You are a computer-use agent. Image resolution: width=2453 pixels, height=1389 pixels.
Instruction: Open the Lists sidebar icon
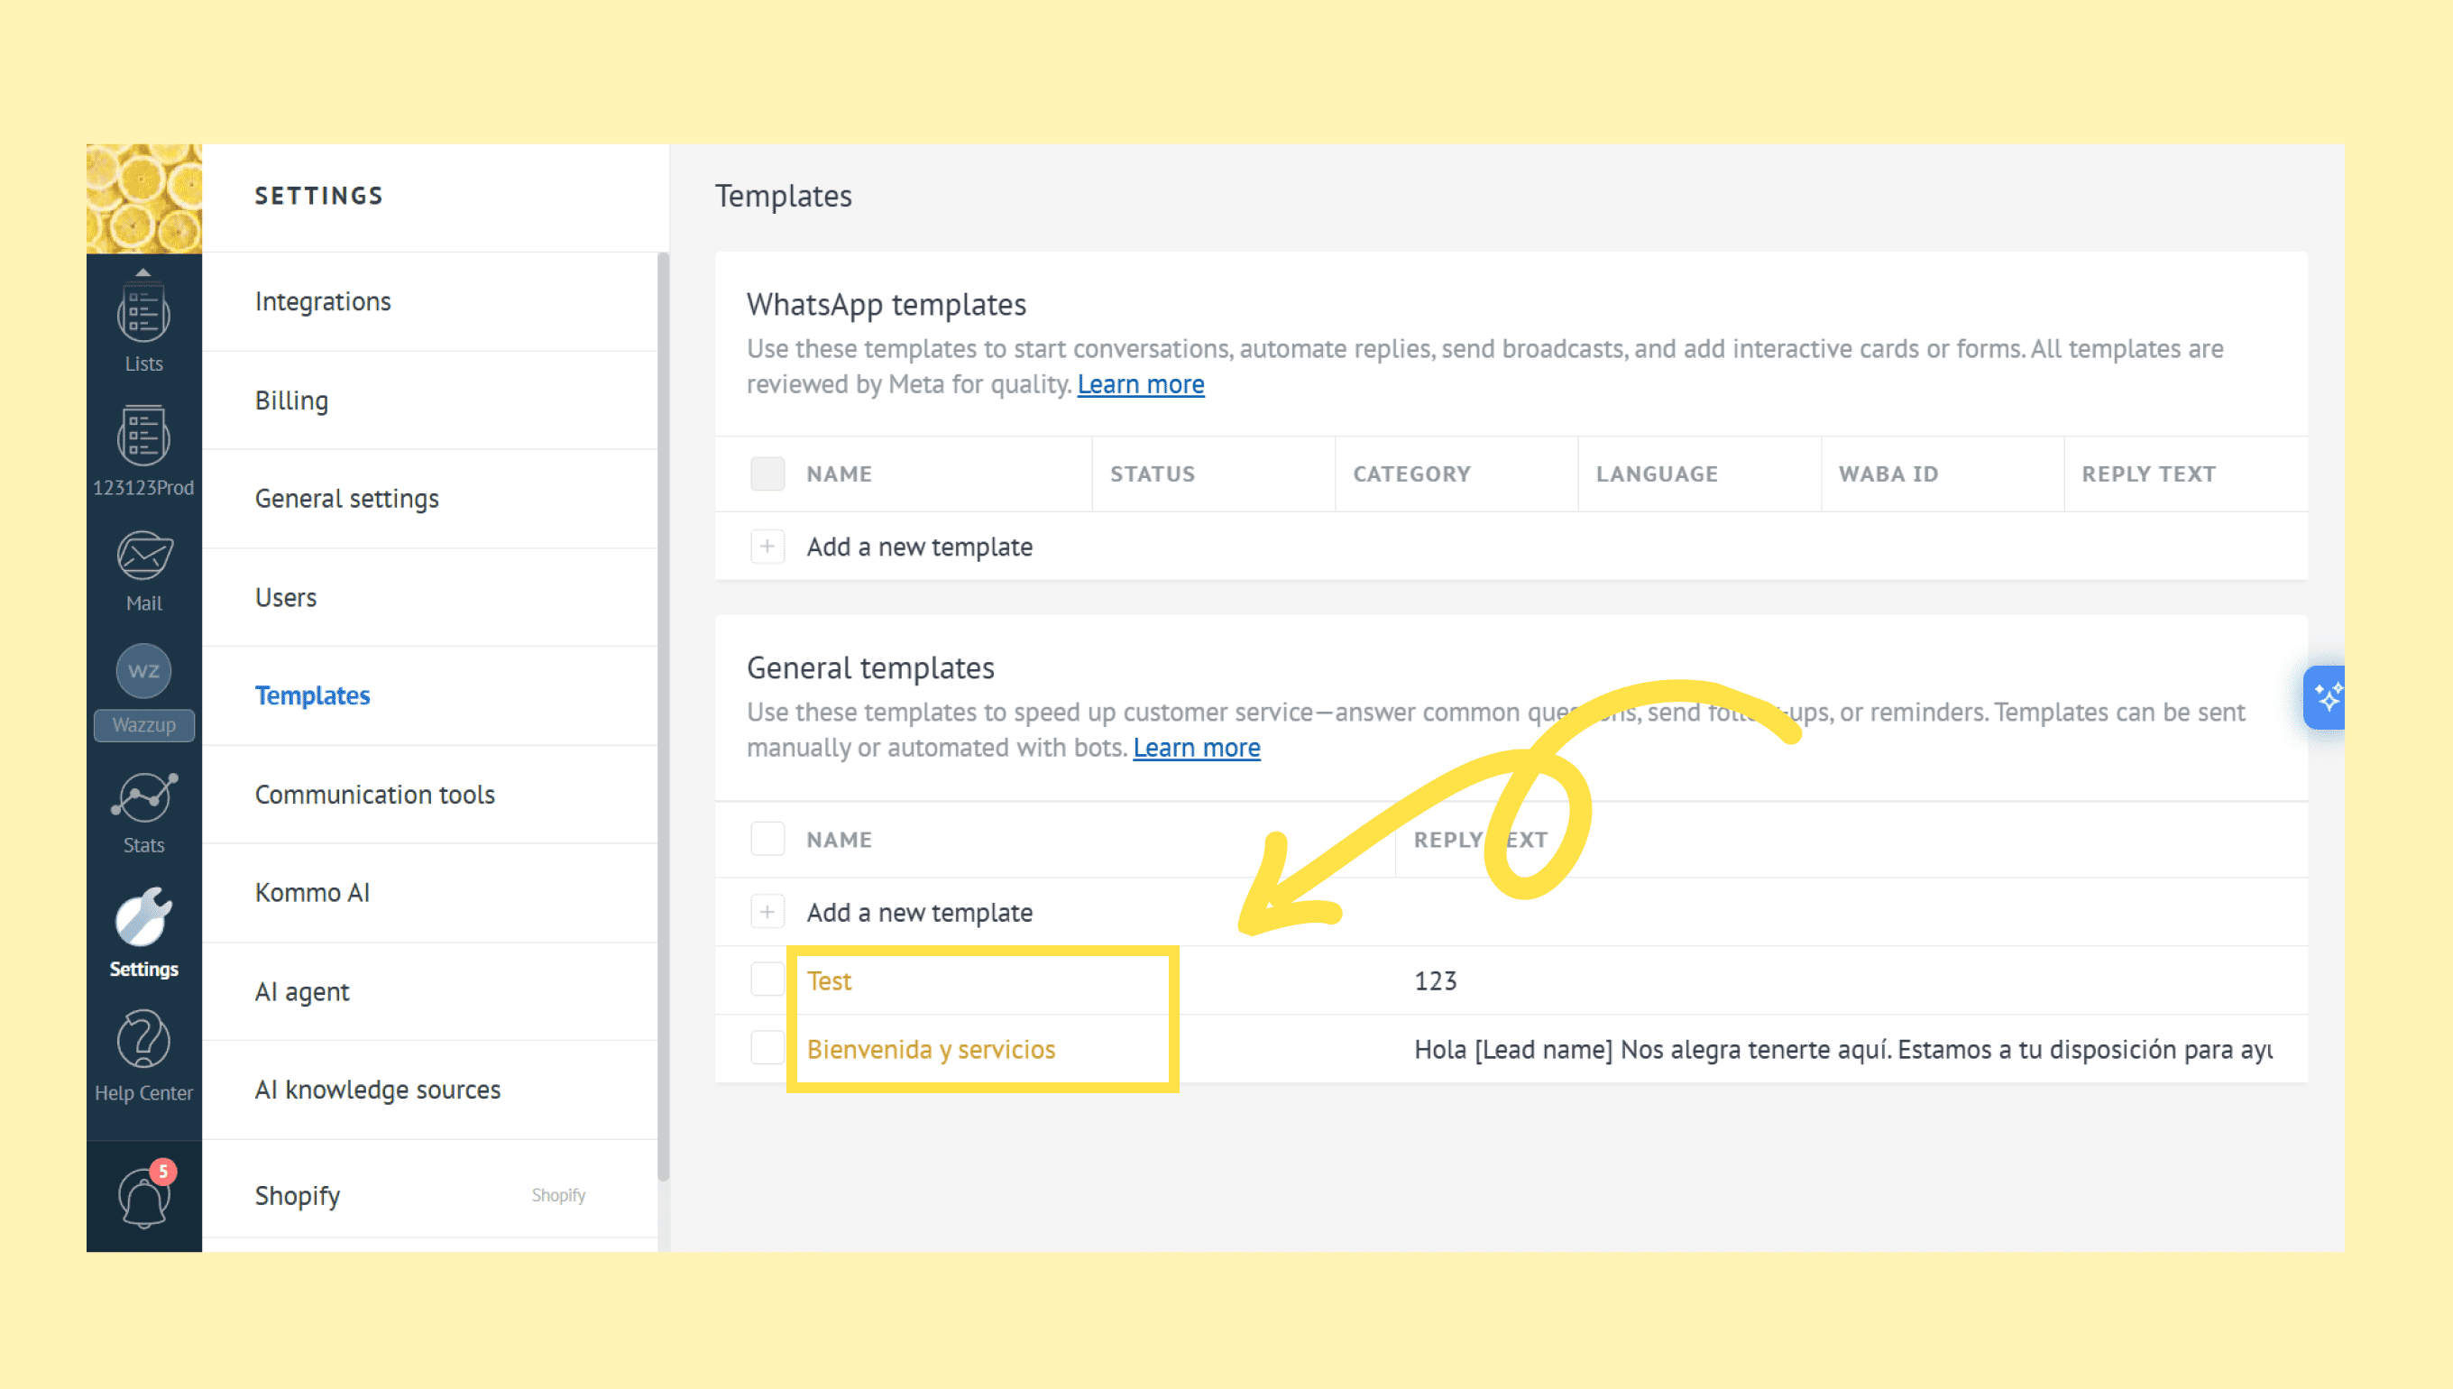[x=143, y=316]
